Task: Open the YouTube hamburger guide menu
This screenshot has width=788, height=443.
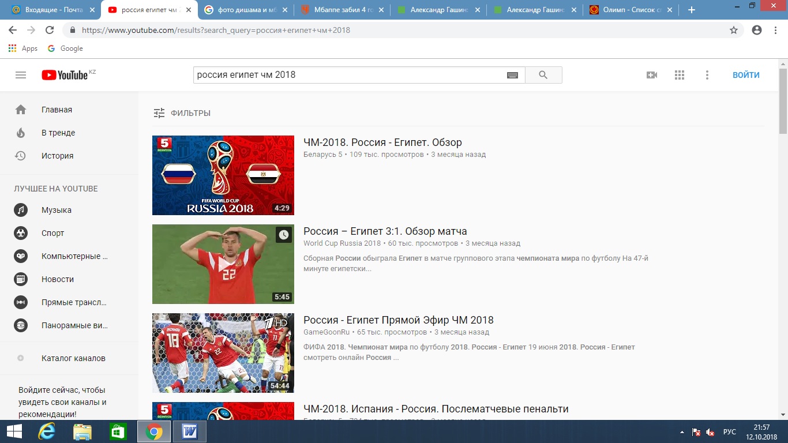Action: 21,75
